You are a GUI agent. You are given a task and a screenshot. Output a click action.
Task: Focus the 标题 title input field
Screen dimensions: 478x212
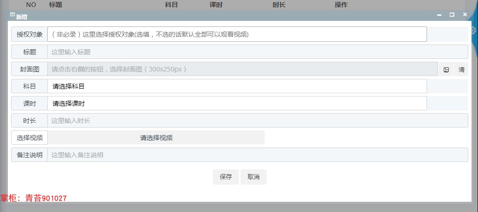pos(258,52)
